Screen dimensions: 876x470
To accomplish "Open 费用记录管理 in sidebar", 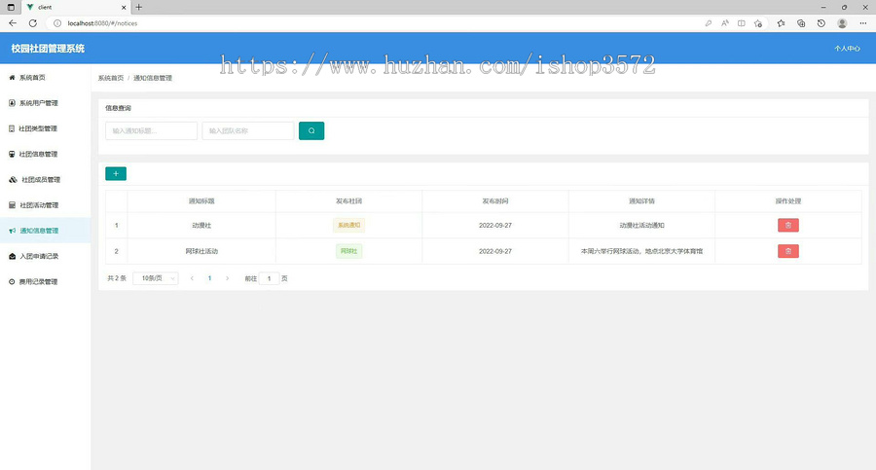I will (45, 281).
